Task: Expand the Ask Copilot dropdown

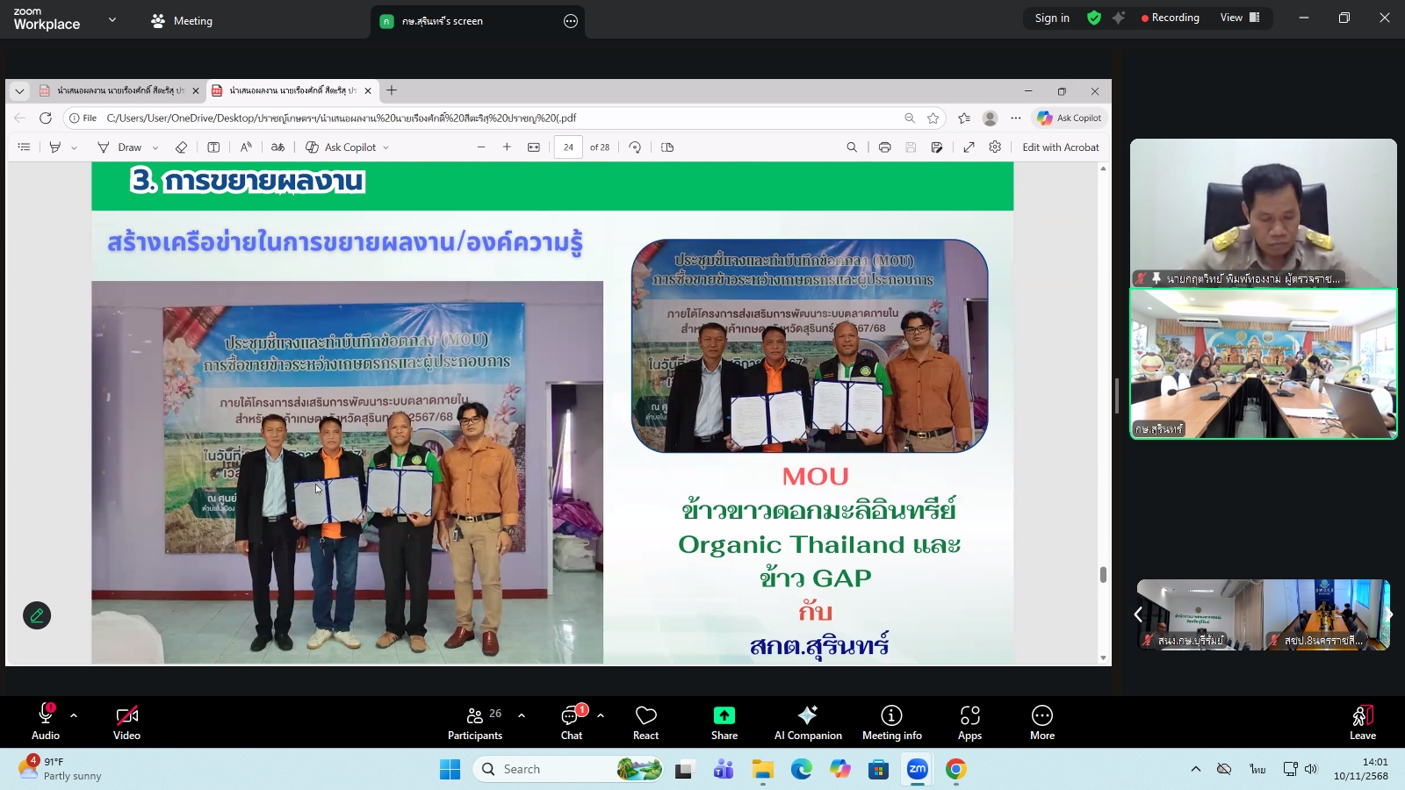Action: (385, 147)
